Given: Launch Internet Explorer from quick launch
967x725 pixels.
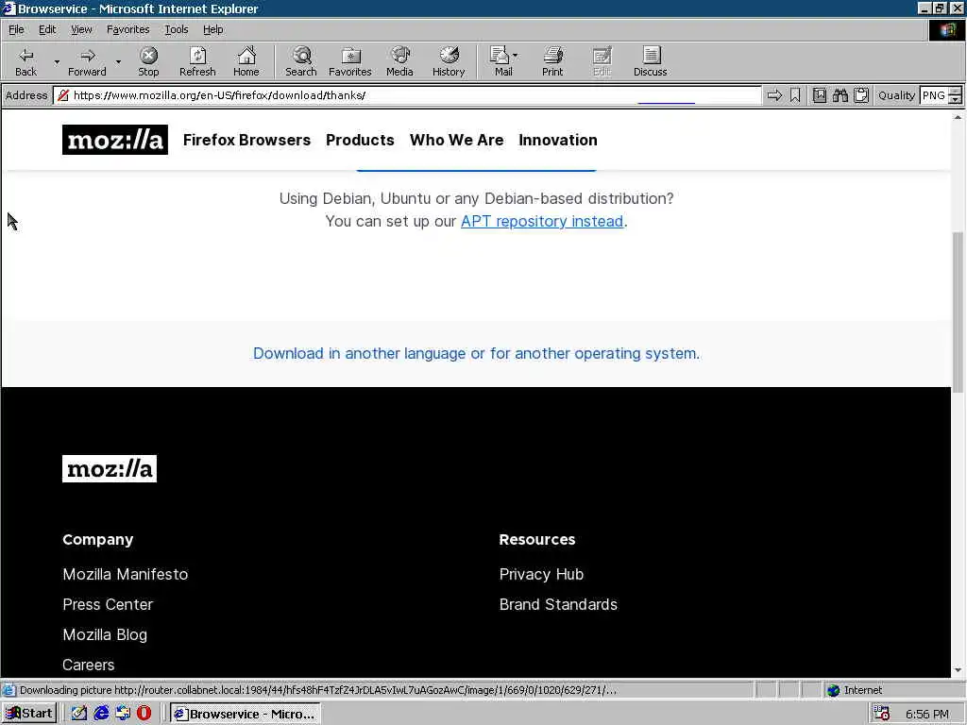Looking at the screenshot, I should click(101, 714).
